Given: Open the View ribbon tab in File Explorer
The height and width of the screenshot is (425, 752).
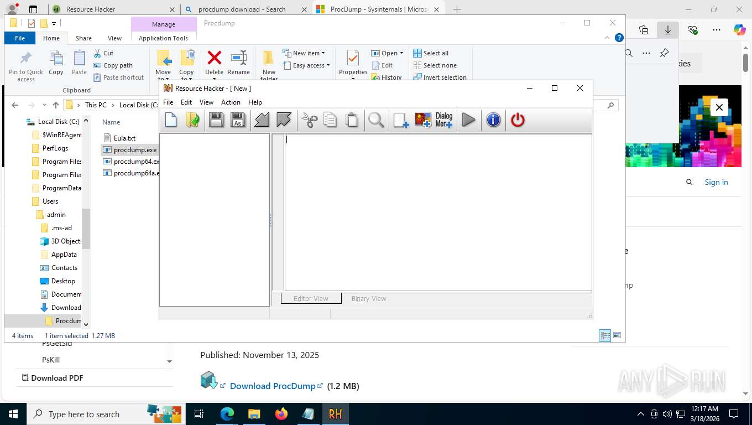Looking at the screenshot, I should (114, 38).
